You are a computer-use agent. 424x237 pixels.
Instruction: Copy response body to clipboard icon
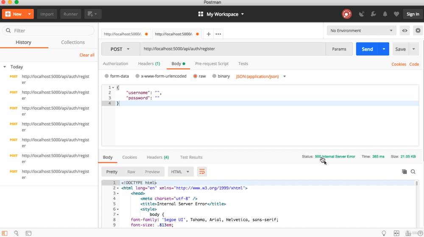point(404,172)
